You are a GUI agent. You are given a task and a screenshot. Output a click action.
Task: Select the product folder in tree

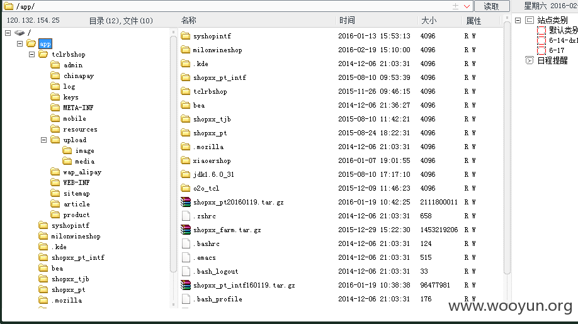click(x=76, y=215)
